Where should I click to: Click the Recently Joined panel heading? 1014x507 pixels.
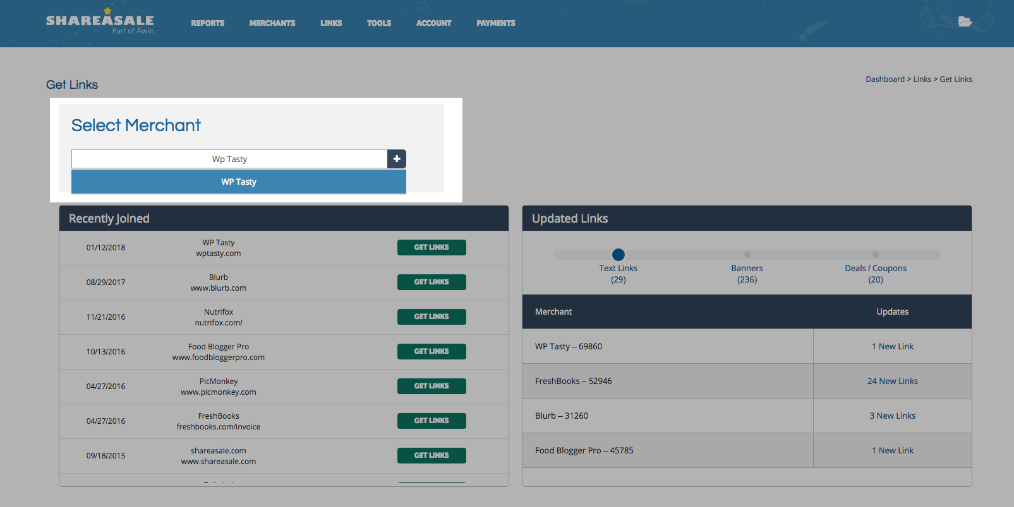pos(109,218)
